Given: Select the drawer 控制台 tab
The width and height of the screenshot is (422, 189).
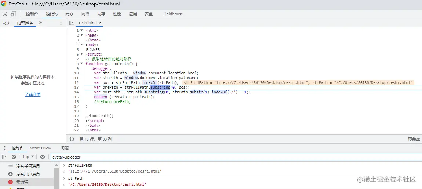Looking at the screenshot, I should pos(18,148).
